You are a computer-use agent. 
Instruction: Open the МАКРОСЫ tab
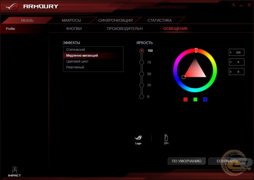pyautogui.click(x=71, y=20)
